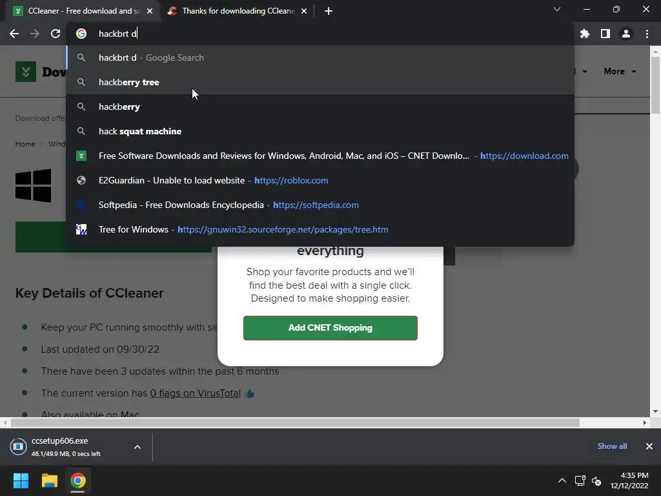Open the '0 flags on VirusTotal' link
Screen dimensions: 661x496
pyautogui.click(x=195, y=393)
